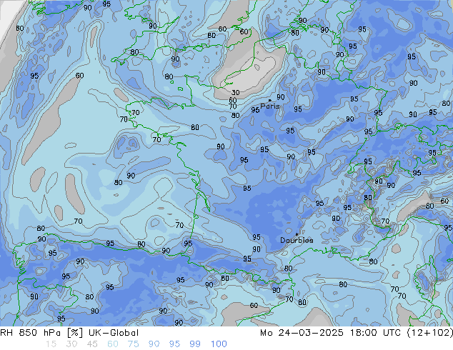The height and width of the screenshot is (350, 453).
Task: Click the "18:00 UTC" time text
Action: pos(375,333)
